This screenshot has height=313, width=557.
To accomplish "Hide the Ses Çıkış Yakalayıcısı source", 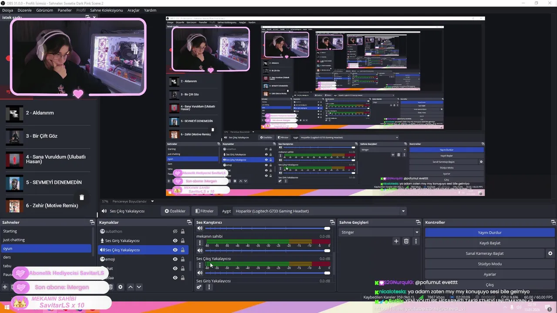I will tap(175, 250).
